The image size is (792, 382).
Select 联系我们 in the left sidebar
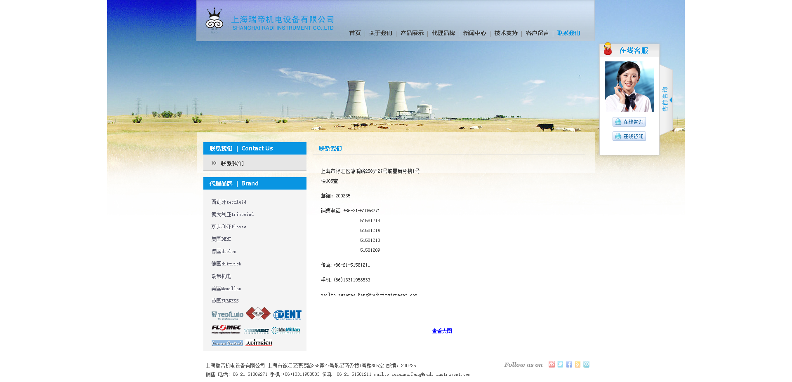[x=232, y=164]
